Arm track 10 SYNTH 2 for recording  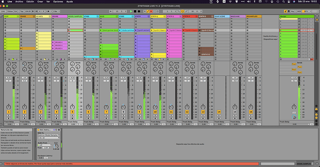(155, 118)
